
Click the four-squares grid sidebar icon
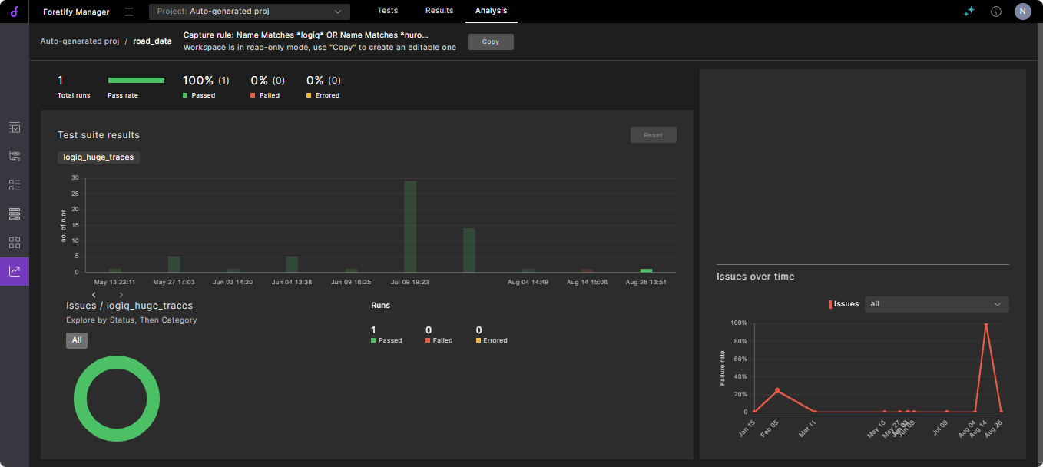15,243
